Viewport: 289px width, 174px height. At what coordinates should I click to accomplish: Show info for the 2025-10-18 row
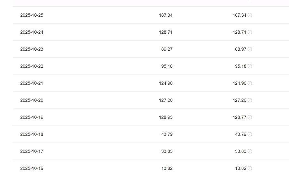coord(250,134)
